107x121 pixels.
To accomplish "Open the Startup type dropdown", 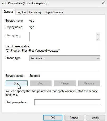I will pos(65,58).
